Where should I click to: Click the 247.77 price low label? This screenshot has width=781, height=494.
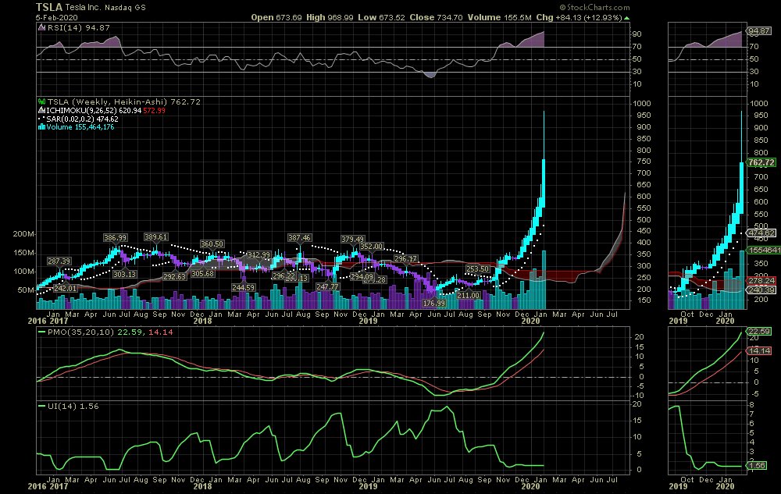(x=327, y=286)
